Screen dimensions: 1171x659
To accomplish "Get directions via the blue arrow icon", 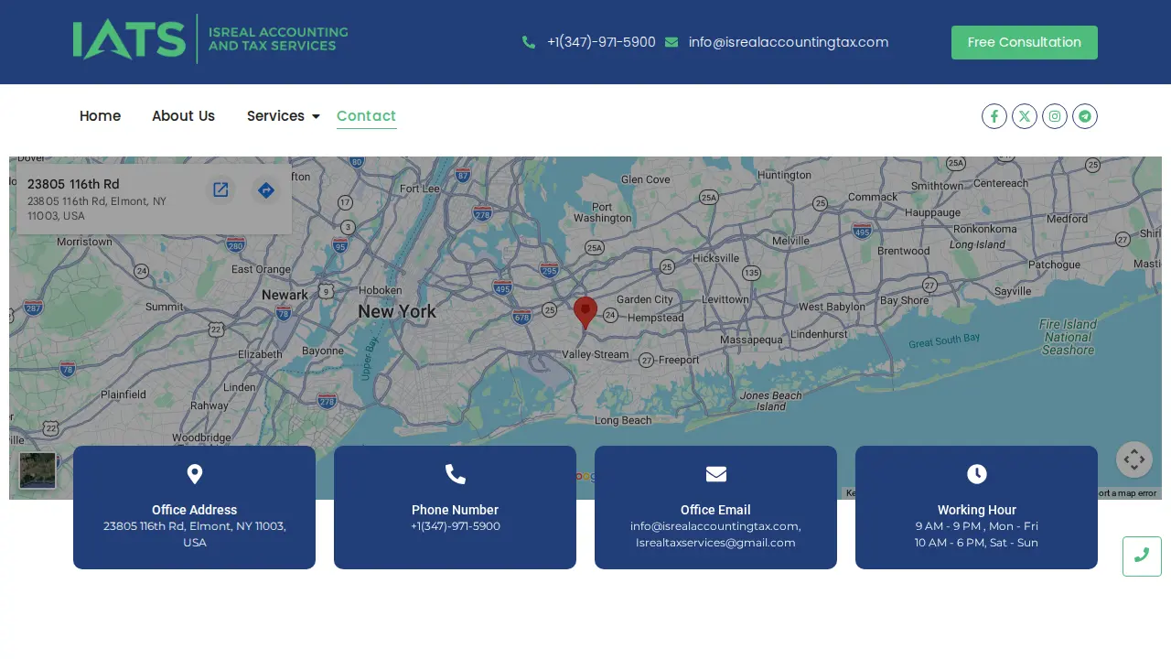I will [x=265, y=189].
